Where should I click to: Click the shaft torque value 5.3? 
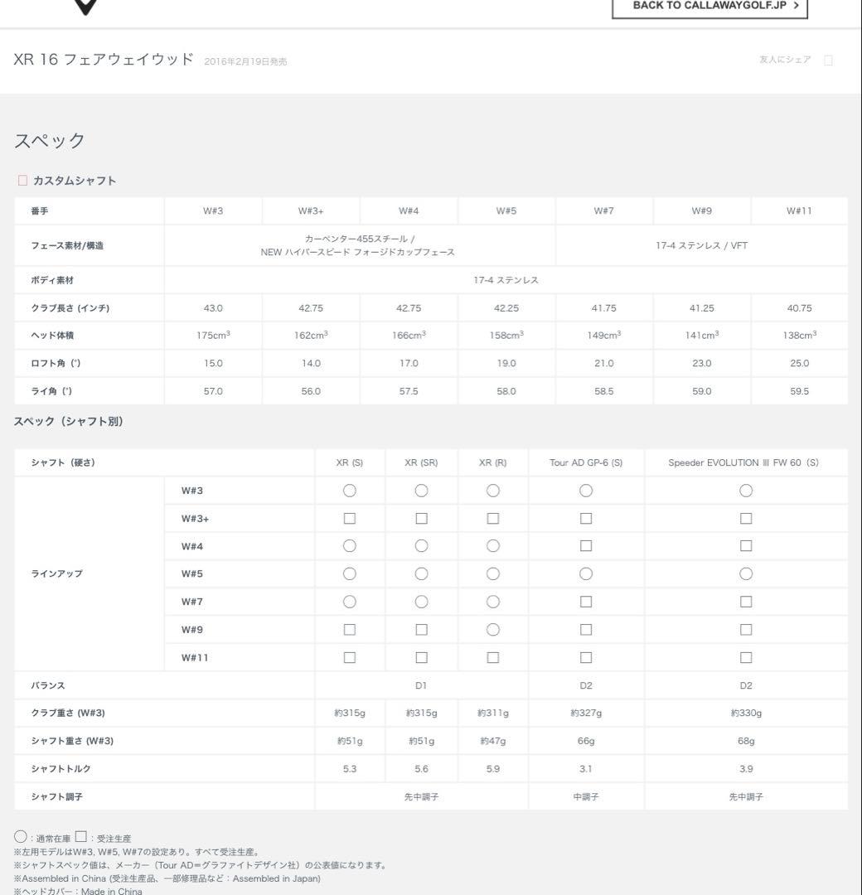350,769
